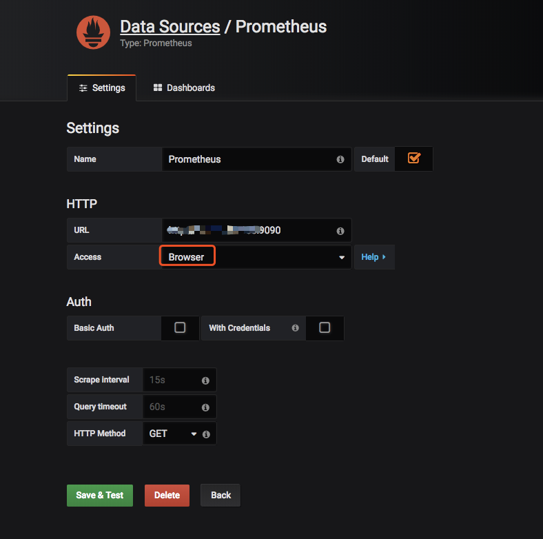
Task: Click the Query timeout info icon
Action: 205,407
